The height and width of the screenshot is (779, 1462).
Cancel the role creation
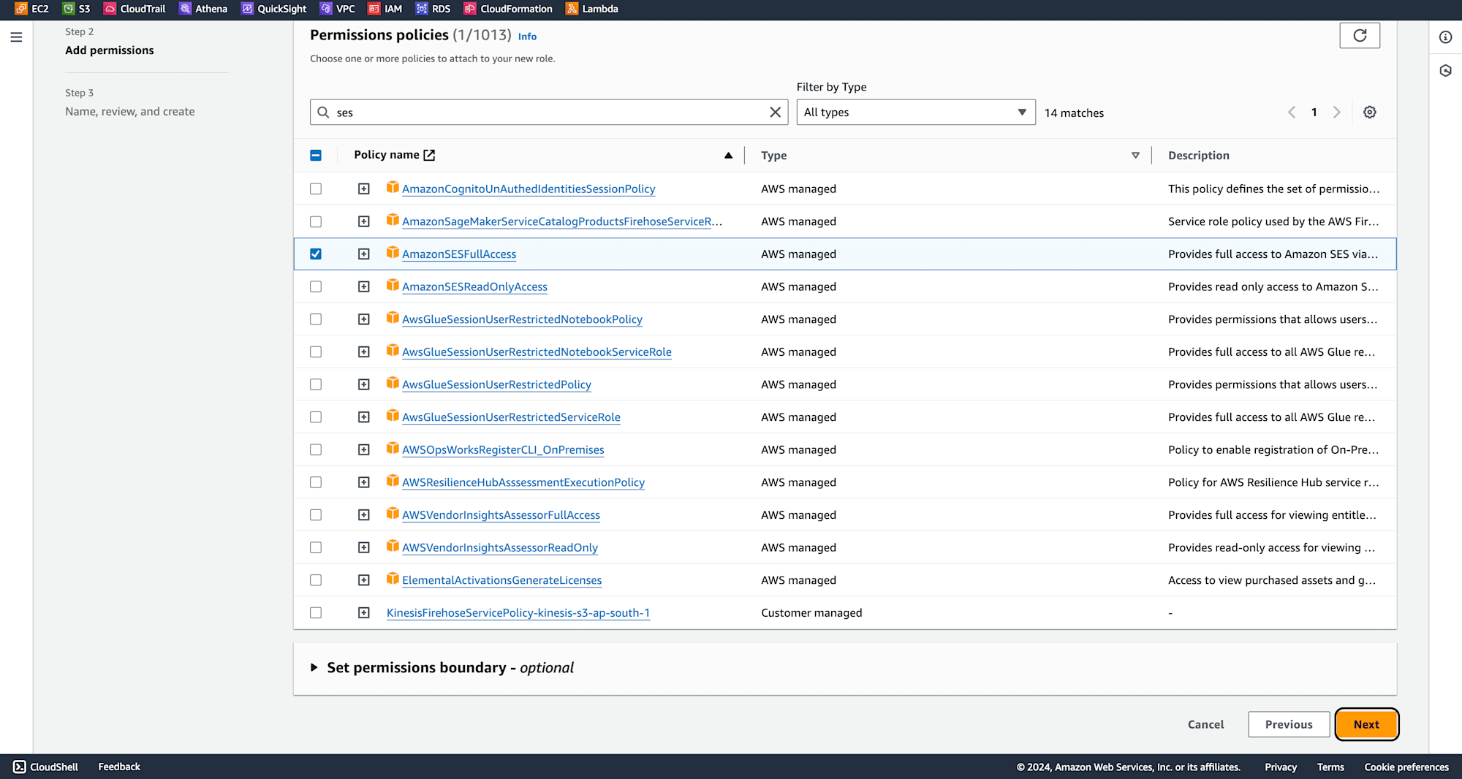pyautogui.click(x=1205, y=724)
